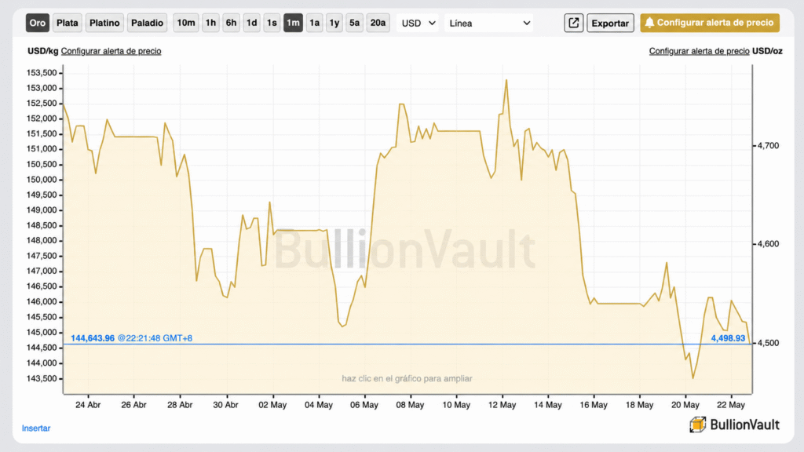
Task: Click the 06 May date on the axis
Action: coord(364,405)
